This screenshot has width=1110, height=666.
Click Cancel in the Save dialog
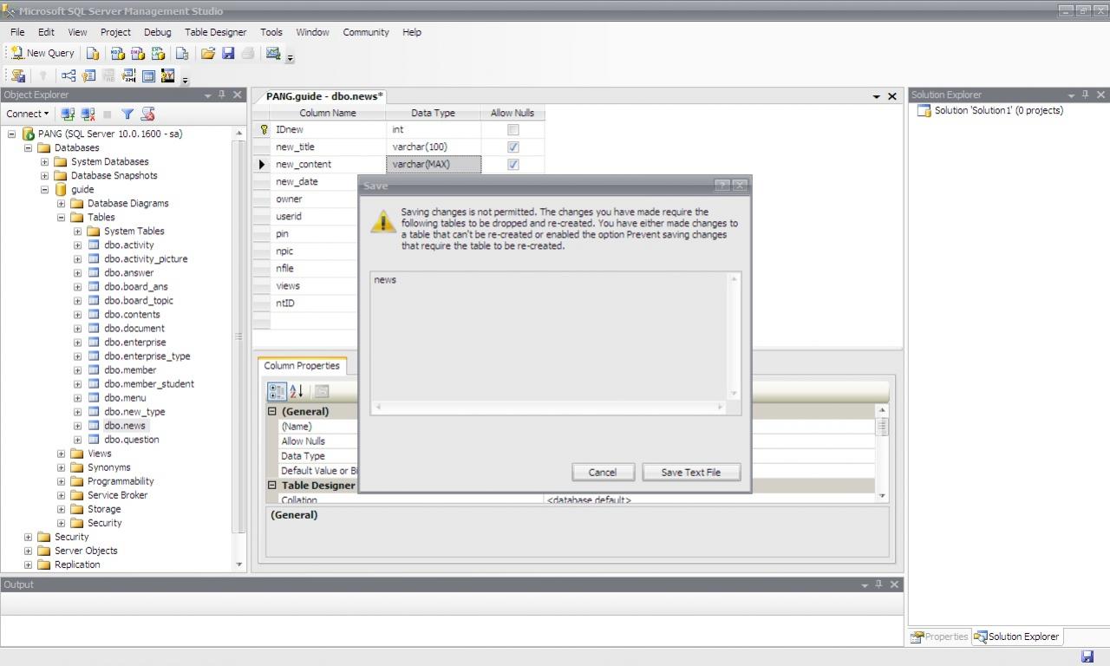tap(603, 472)
